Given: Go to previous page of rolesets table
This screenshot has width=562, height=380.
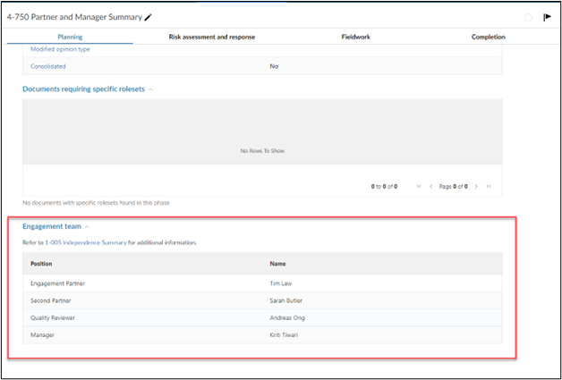Looking at the screenshot, I should click(430, 186).
